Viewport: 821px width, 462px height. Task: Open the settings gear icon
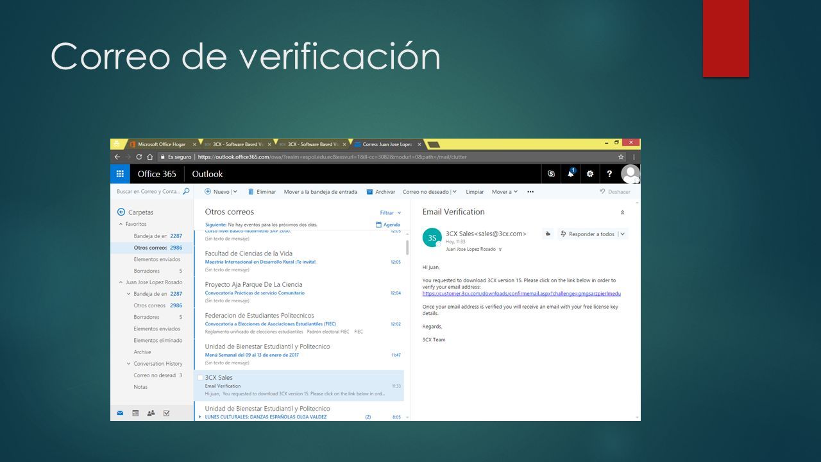[x=590, y=174]
